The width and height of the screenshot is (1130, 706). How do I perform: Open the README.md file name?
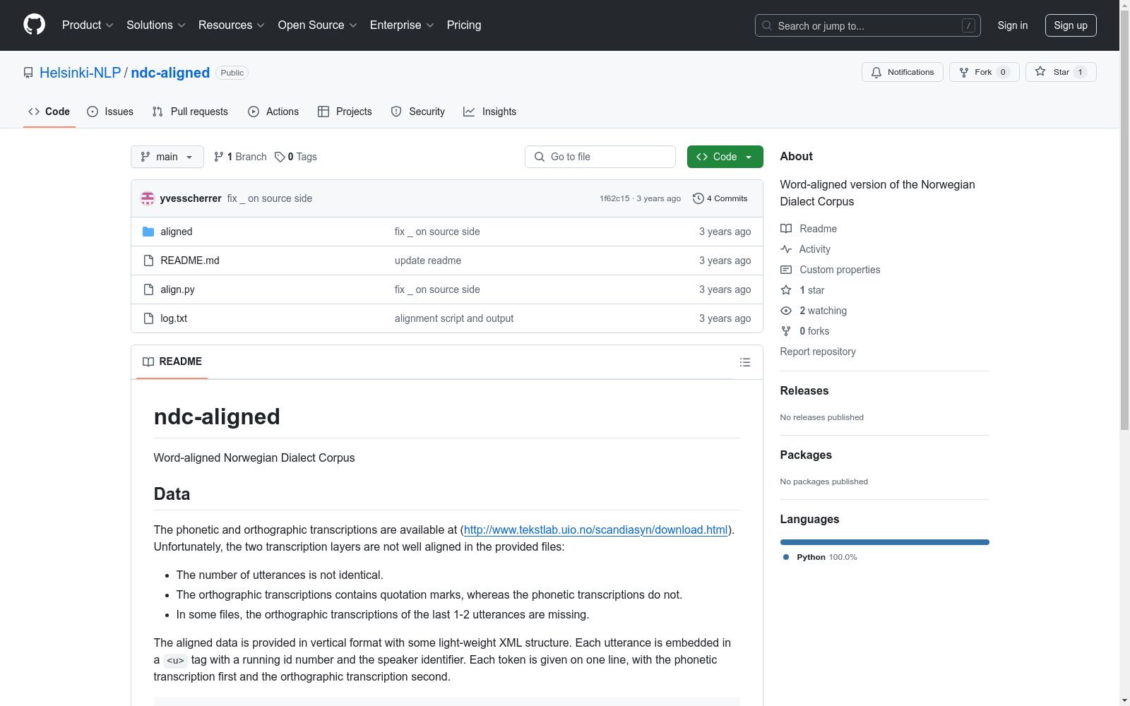click(190, 261)
